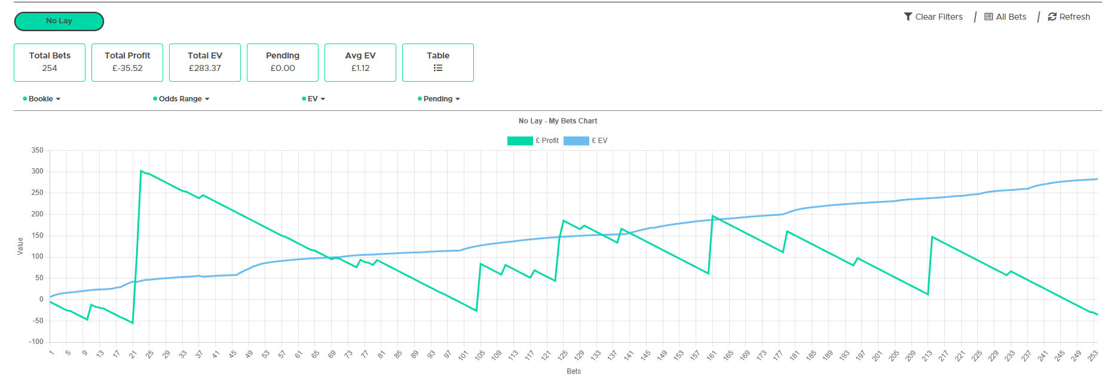Open the Pending dropdown filter
Viewport: 1114px width, 375px height.
click(x=441, y=99)
